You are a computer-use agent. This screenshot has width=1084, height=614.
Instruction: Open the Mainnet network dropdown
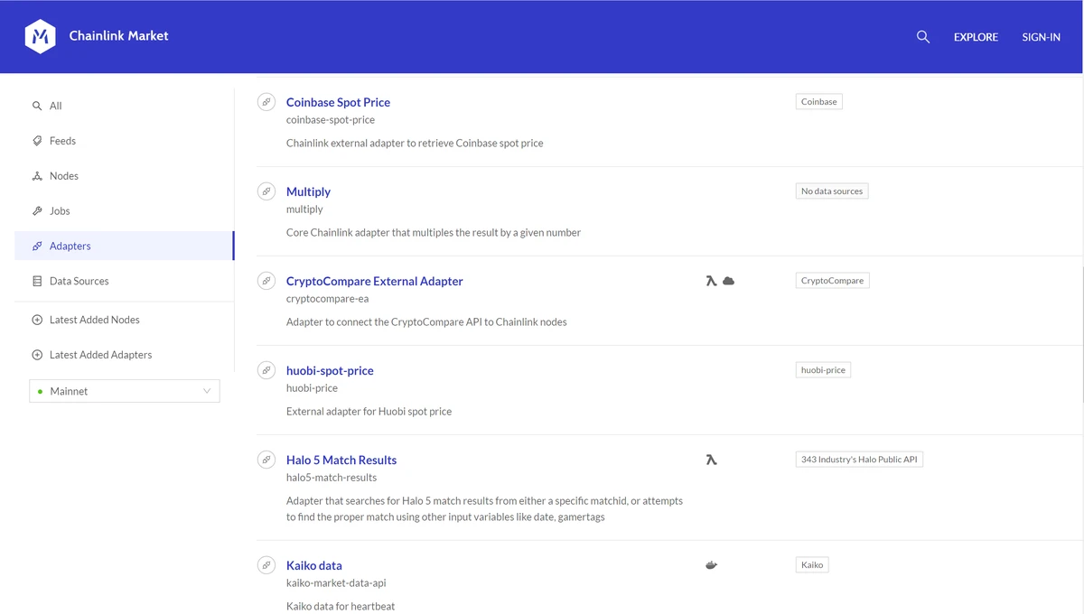point(125,391)
